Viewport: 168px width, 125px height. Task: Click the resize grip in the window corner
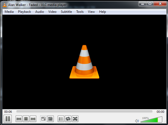point(165,122)
